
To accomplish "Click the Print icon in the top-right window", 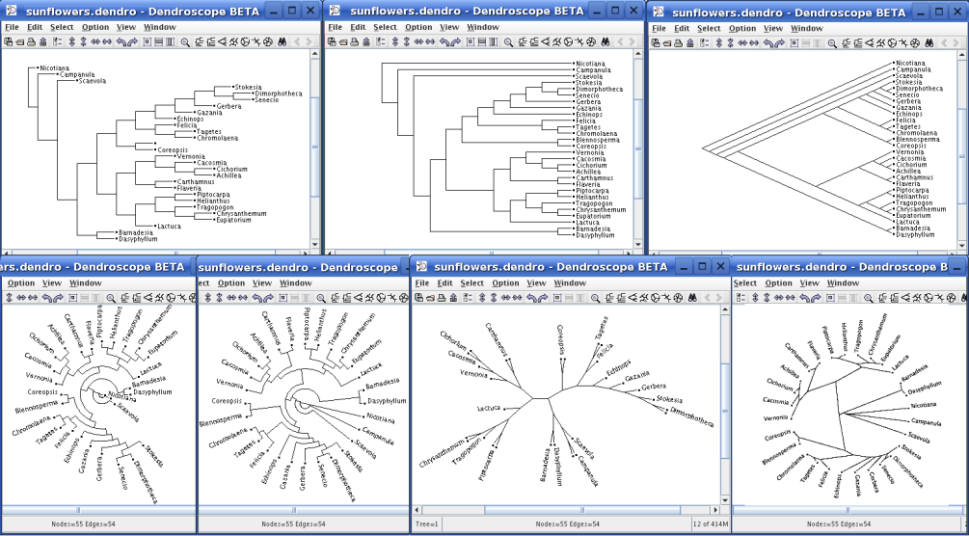I will click(x=679, y=43).
